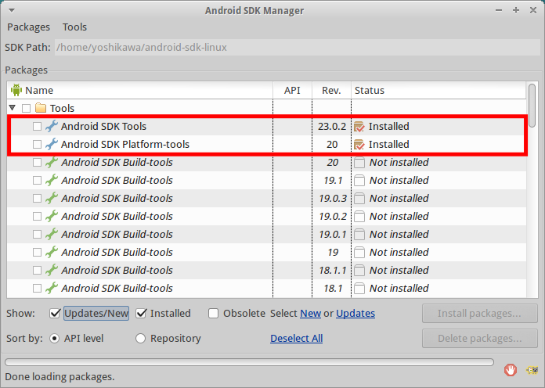Uncheck the Installed show checkbox
The height and width of the screenshot is (388, 545).
coord(141,314)
